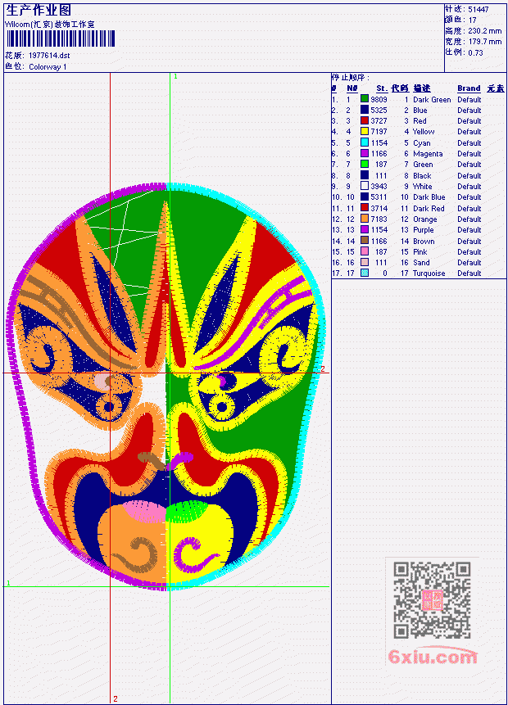Select the scale value 0.73
508x705 pixels.
pyautogui.click(x=475, y=53)
